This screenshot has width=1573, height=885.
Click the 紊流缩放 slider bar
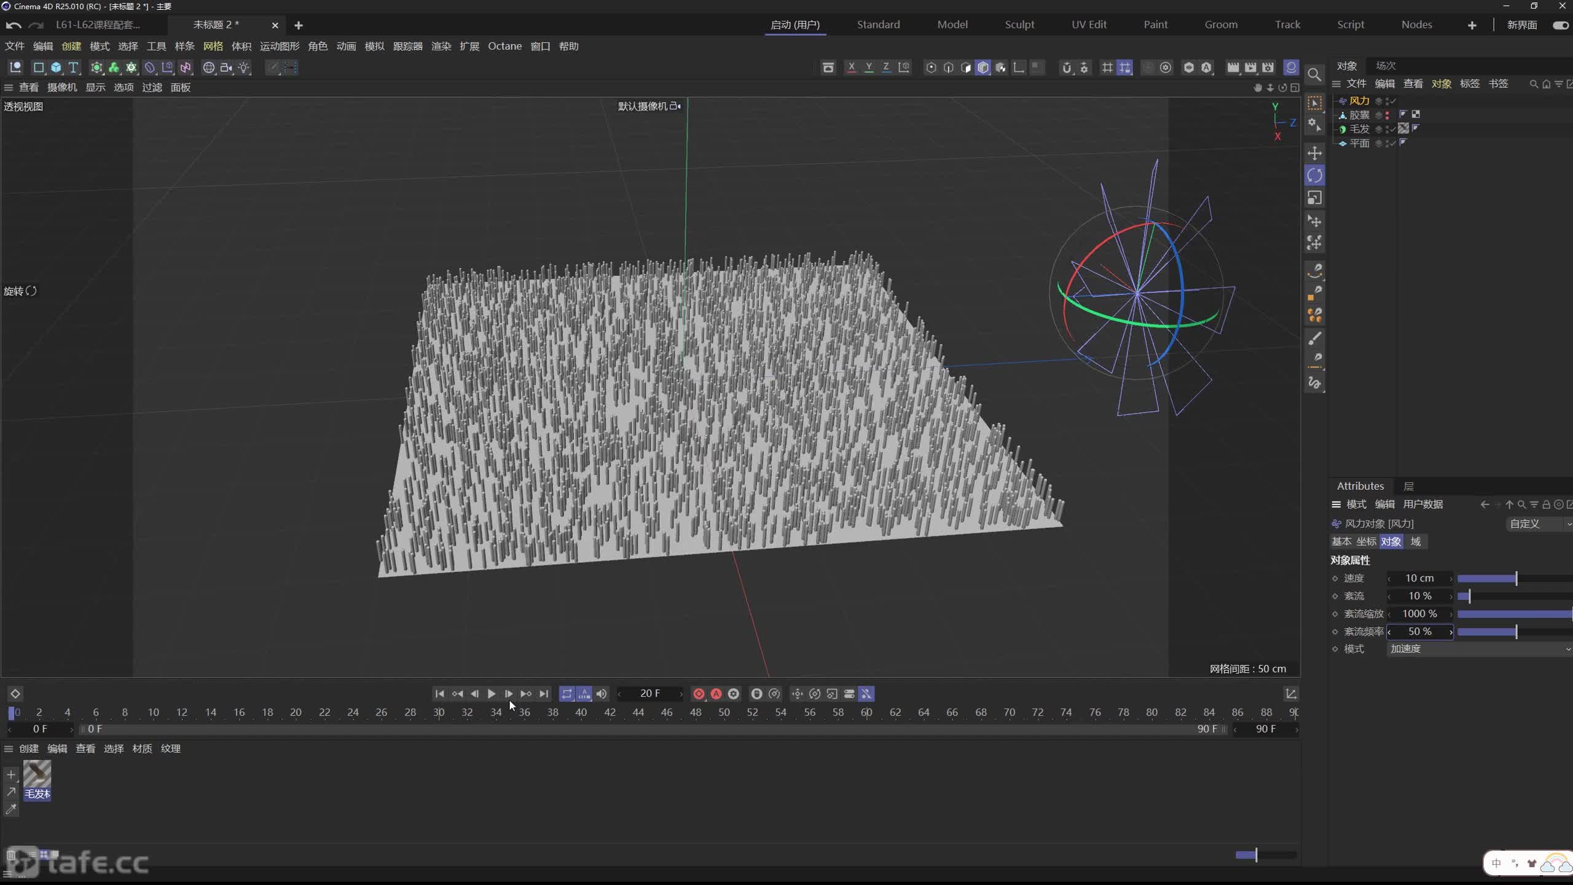[x=1515, y=614]
